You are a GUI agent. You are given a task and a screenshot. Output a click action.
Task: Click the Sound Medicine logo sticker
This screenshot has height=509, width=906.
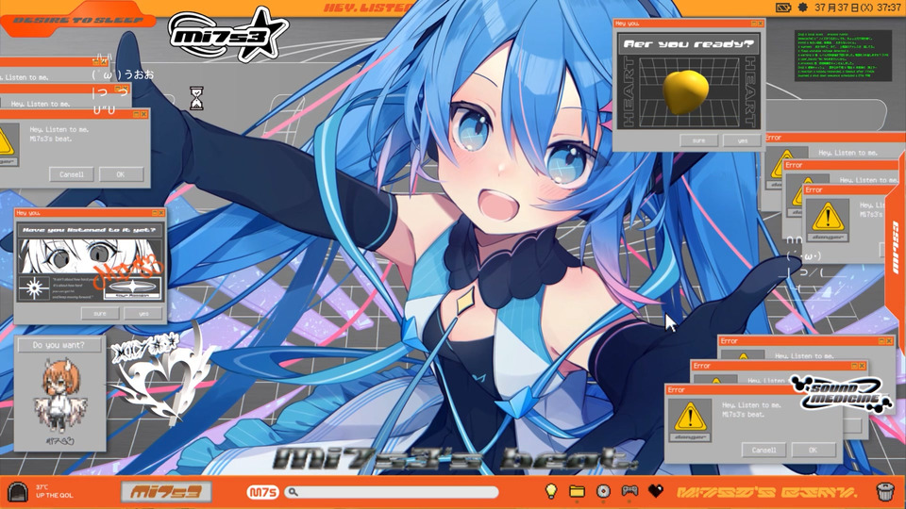click(x=840, y=394)
